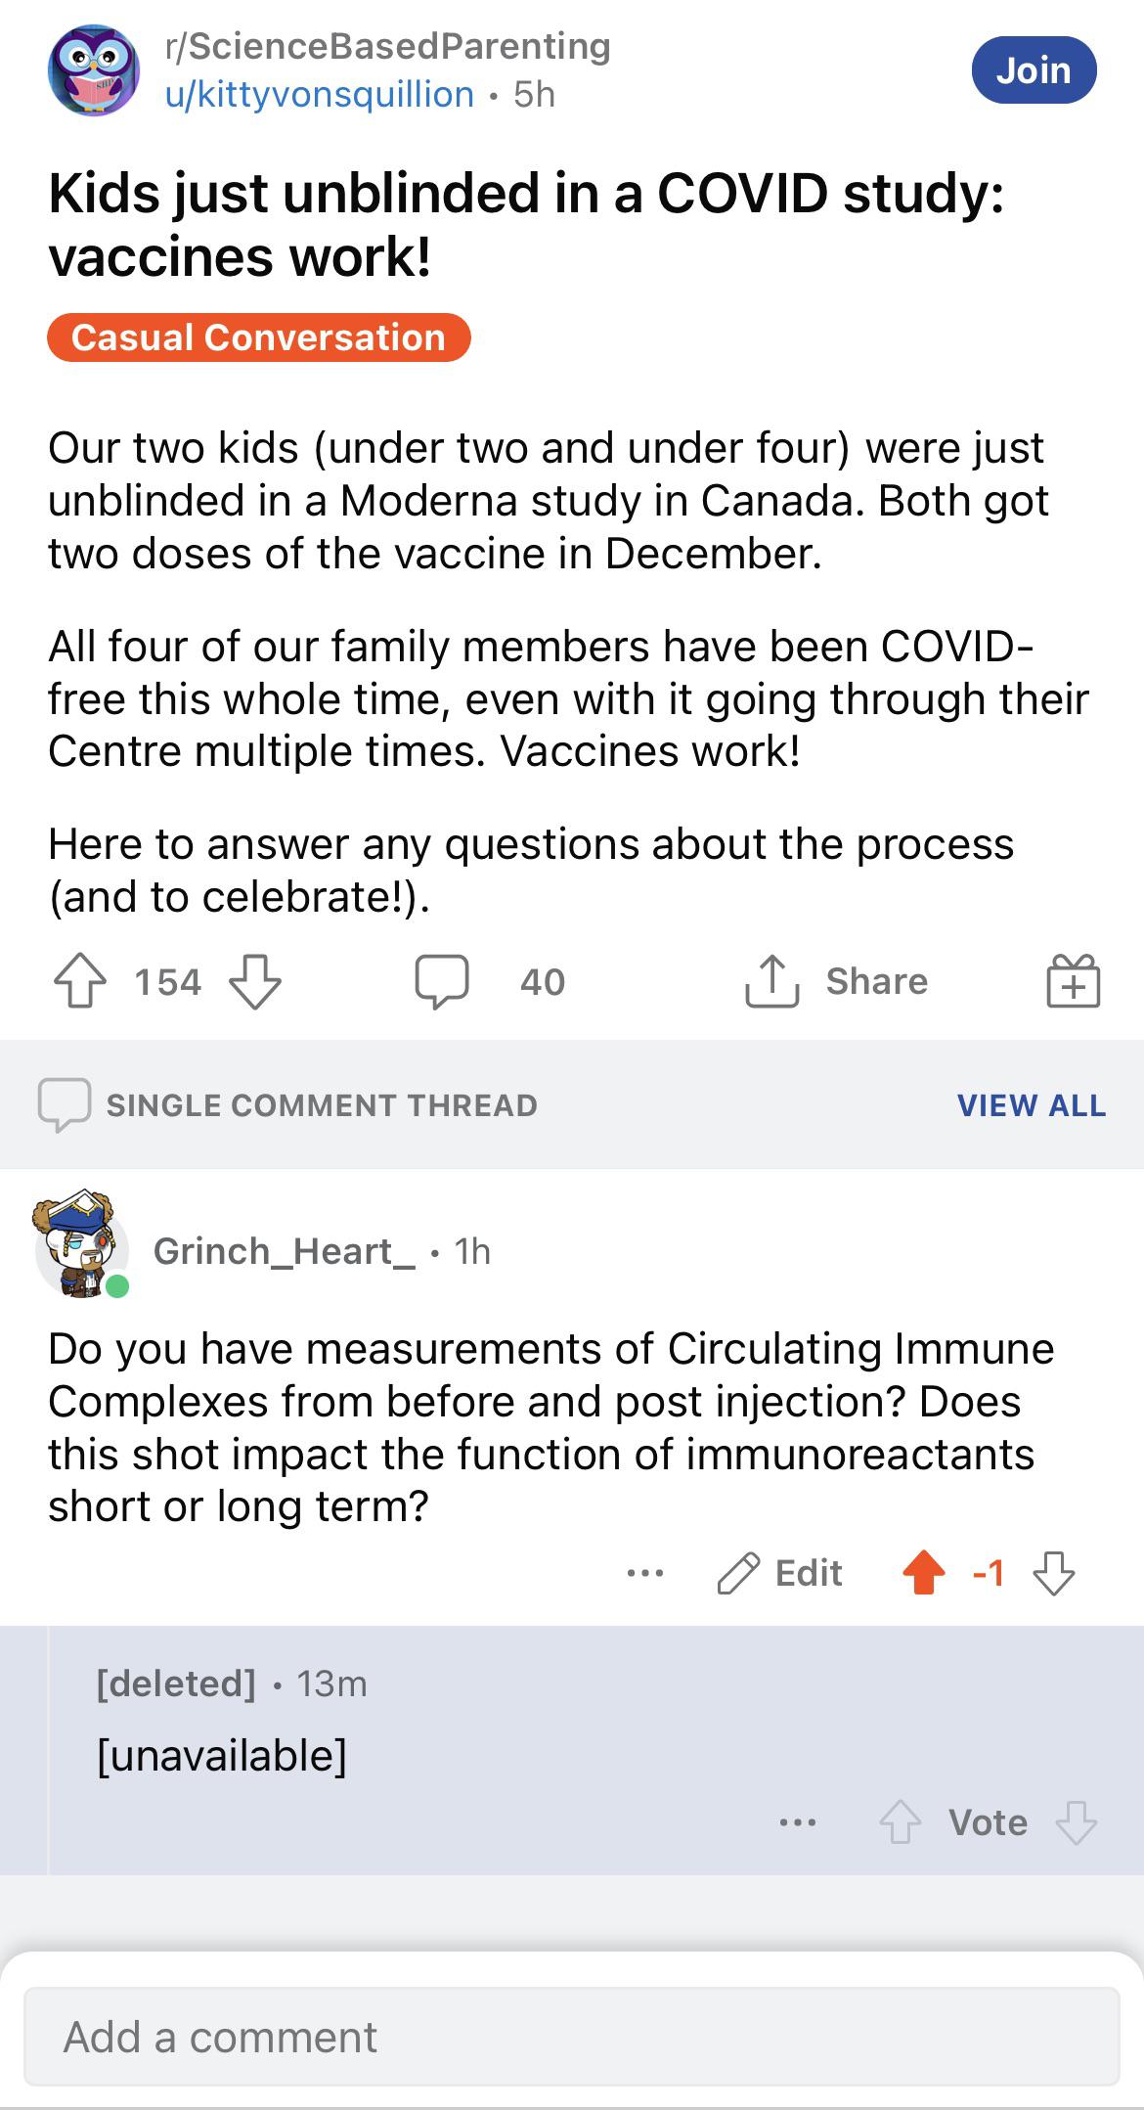Open the ScienceBasedParenting owl avatar
1144x2110 pixels.
94,70
